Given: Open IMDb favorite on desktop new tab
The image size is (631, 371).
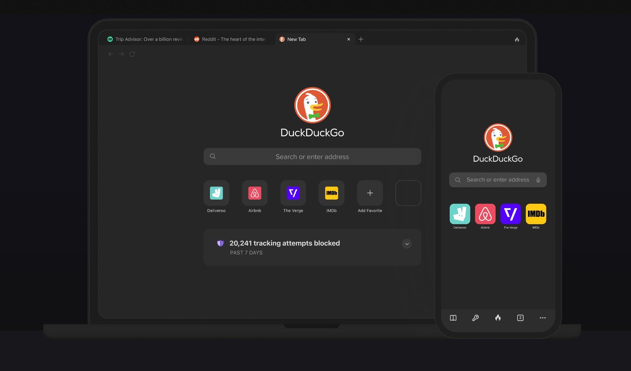Looking at the screenshot, I should 331,193.
